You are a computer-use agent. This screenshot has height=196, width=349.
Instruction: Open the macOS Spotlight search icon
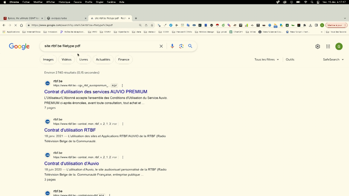click(x=312, y=2)
